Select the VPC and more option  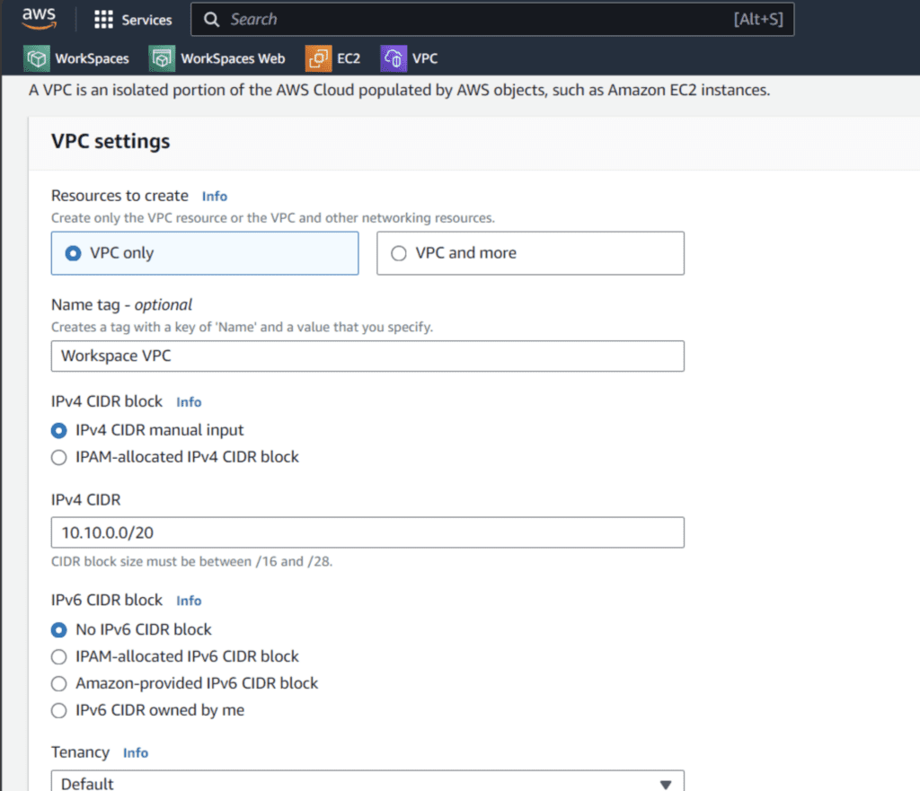click(x=530, y=253)
